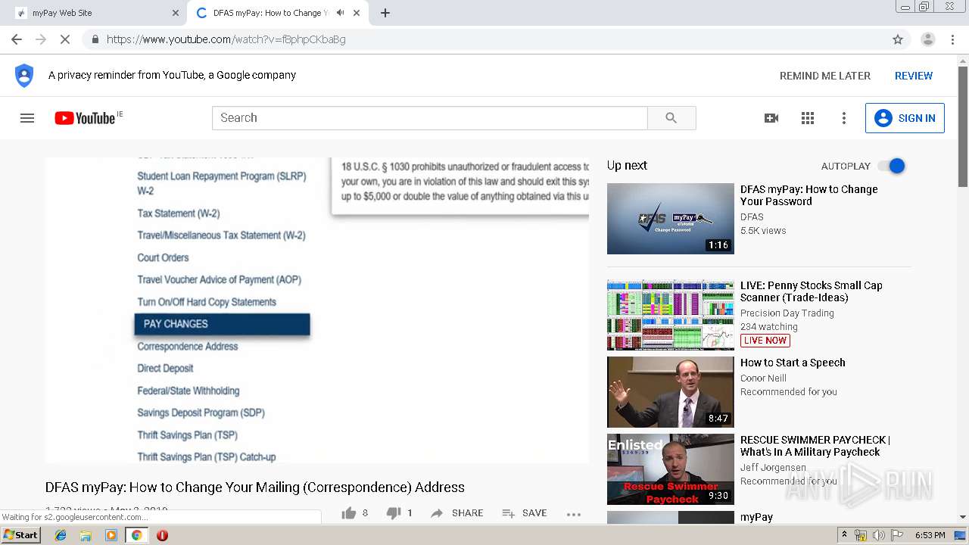Click the browser address bar URL
The image size is (969, 545).
pyautogui.click(x=226, y=39)
